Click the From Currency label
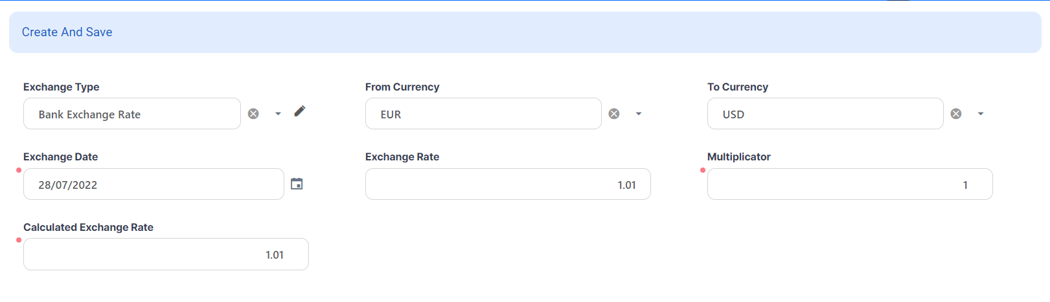Image resolution: width=1050 pixels, height=302 pixels. (402, 87)
